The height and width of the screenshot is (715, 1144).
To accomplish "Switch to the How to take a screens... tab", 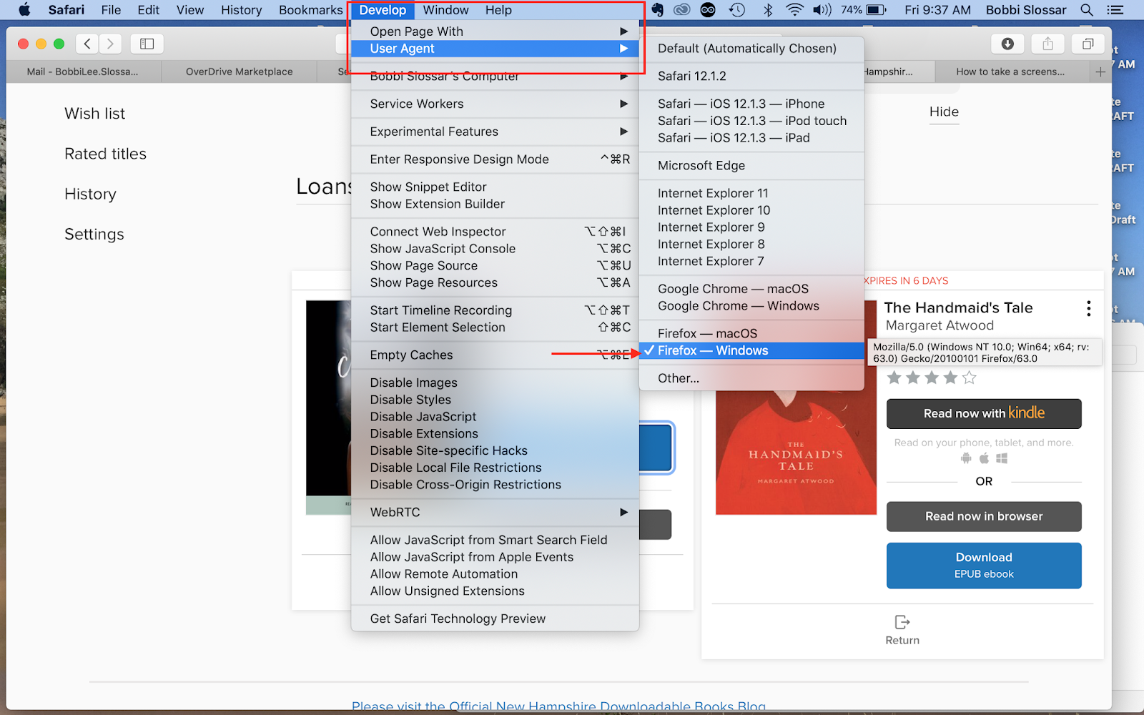I will click(1010, 71).
